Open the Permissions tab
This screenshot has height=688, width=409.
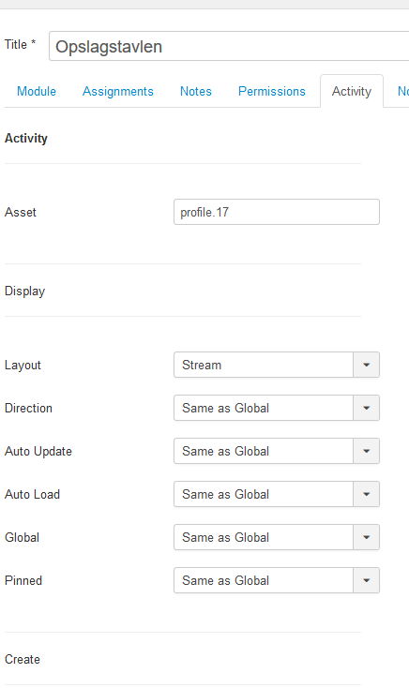pyautogui.click(x=271, y=91)
